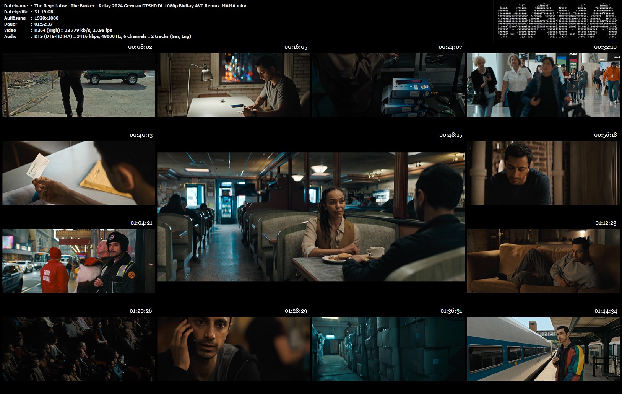Open thumbnail of man looking down by brick wall
The width and height of the screenshot is (622, 394).
click(x=543, y=173)
